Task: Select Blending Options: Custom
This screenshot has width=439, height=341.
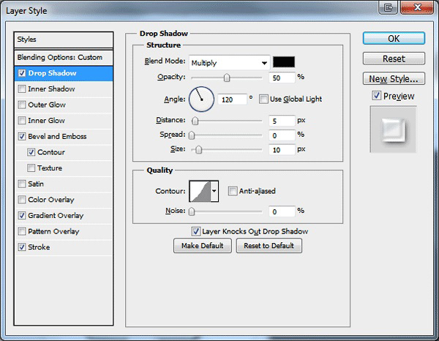Action: point(64,57)
